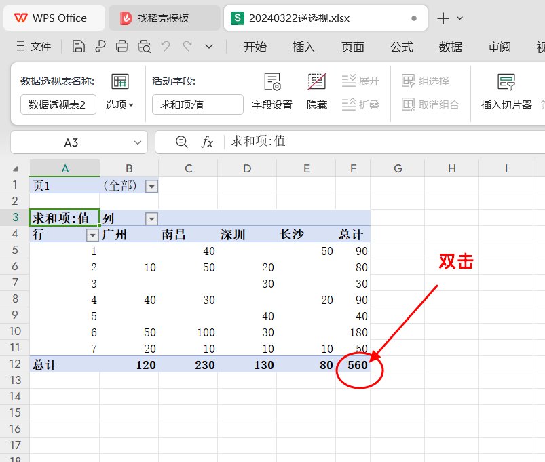Open the 页1 filter dropdown in B1

click(x=151, y=187)
